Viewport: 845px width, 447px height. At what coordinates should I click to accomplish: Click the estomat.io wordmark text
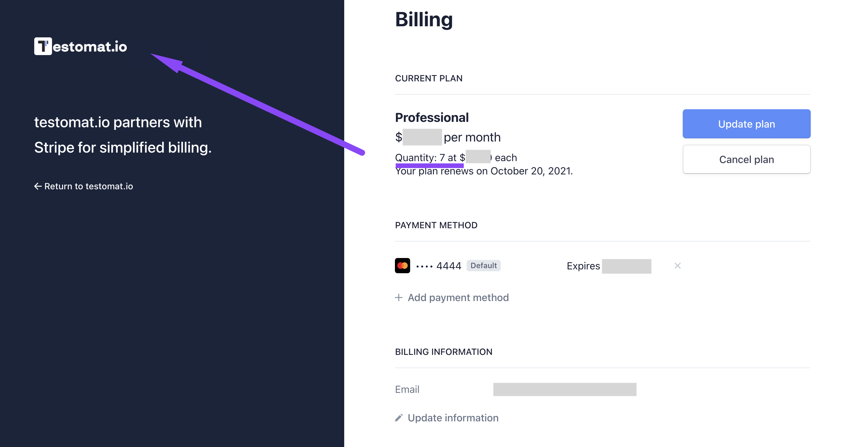(90, 47)
